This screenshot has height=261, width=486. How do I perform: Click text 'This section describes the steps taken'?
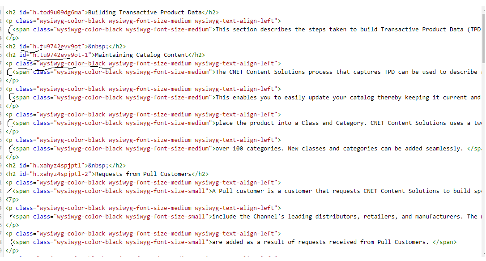[281, 30]
